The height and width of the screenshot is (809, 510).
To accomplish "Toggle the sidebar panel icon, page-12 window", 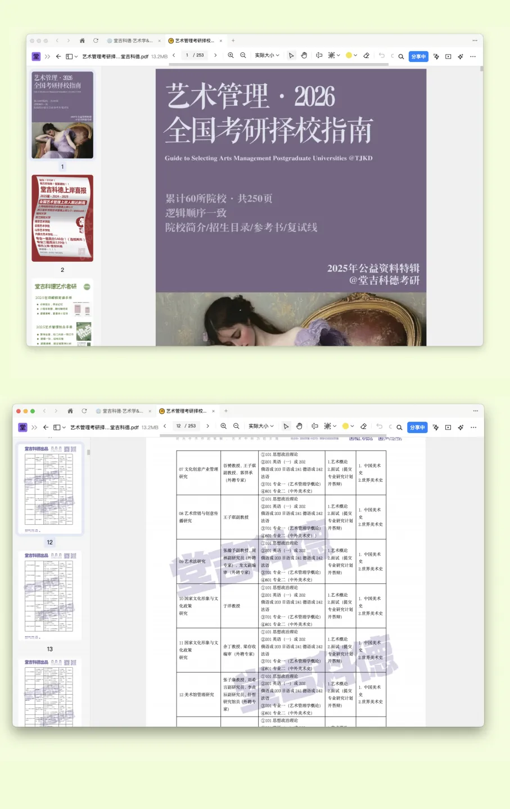I will [x=57, y=427].
